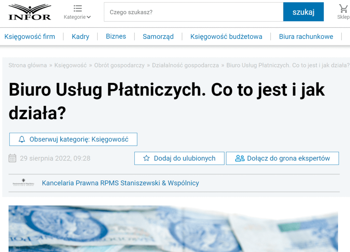Open the Księgowość firm tab

(30, 36)
